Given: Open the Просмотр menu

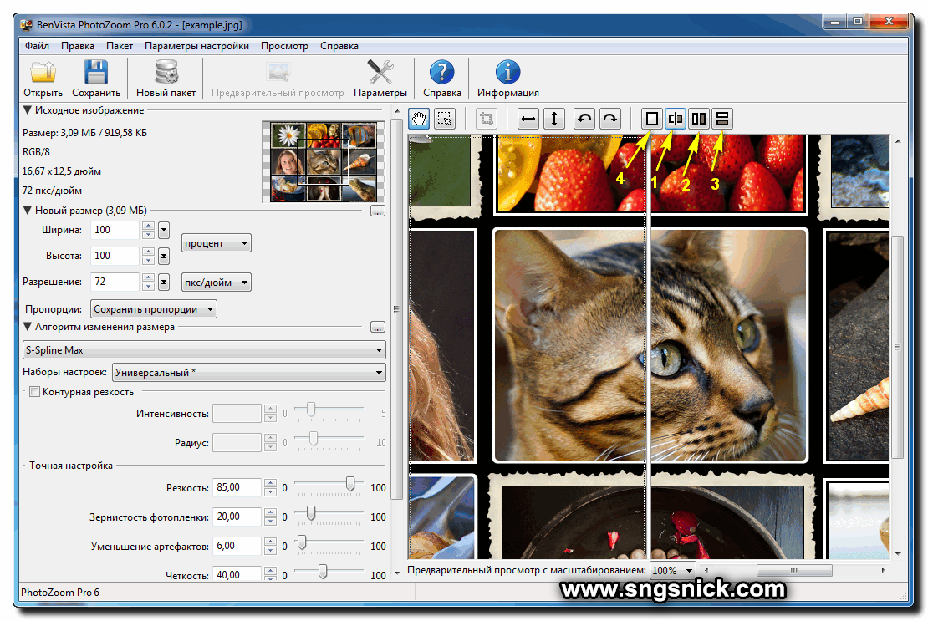Looking at the screenshot, I should pyautogui.click(x=283, y=46).
